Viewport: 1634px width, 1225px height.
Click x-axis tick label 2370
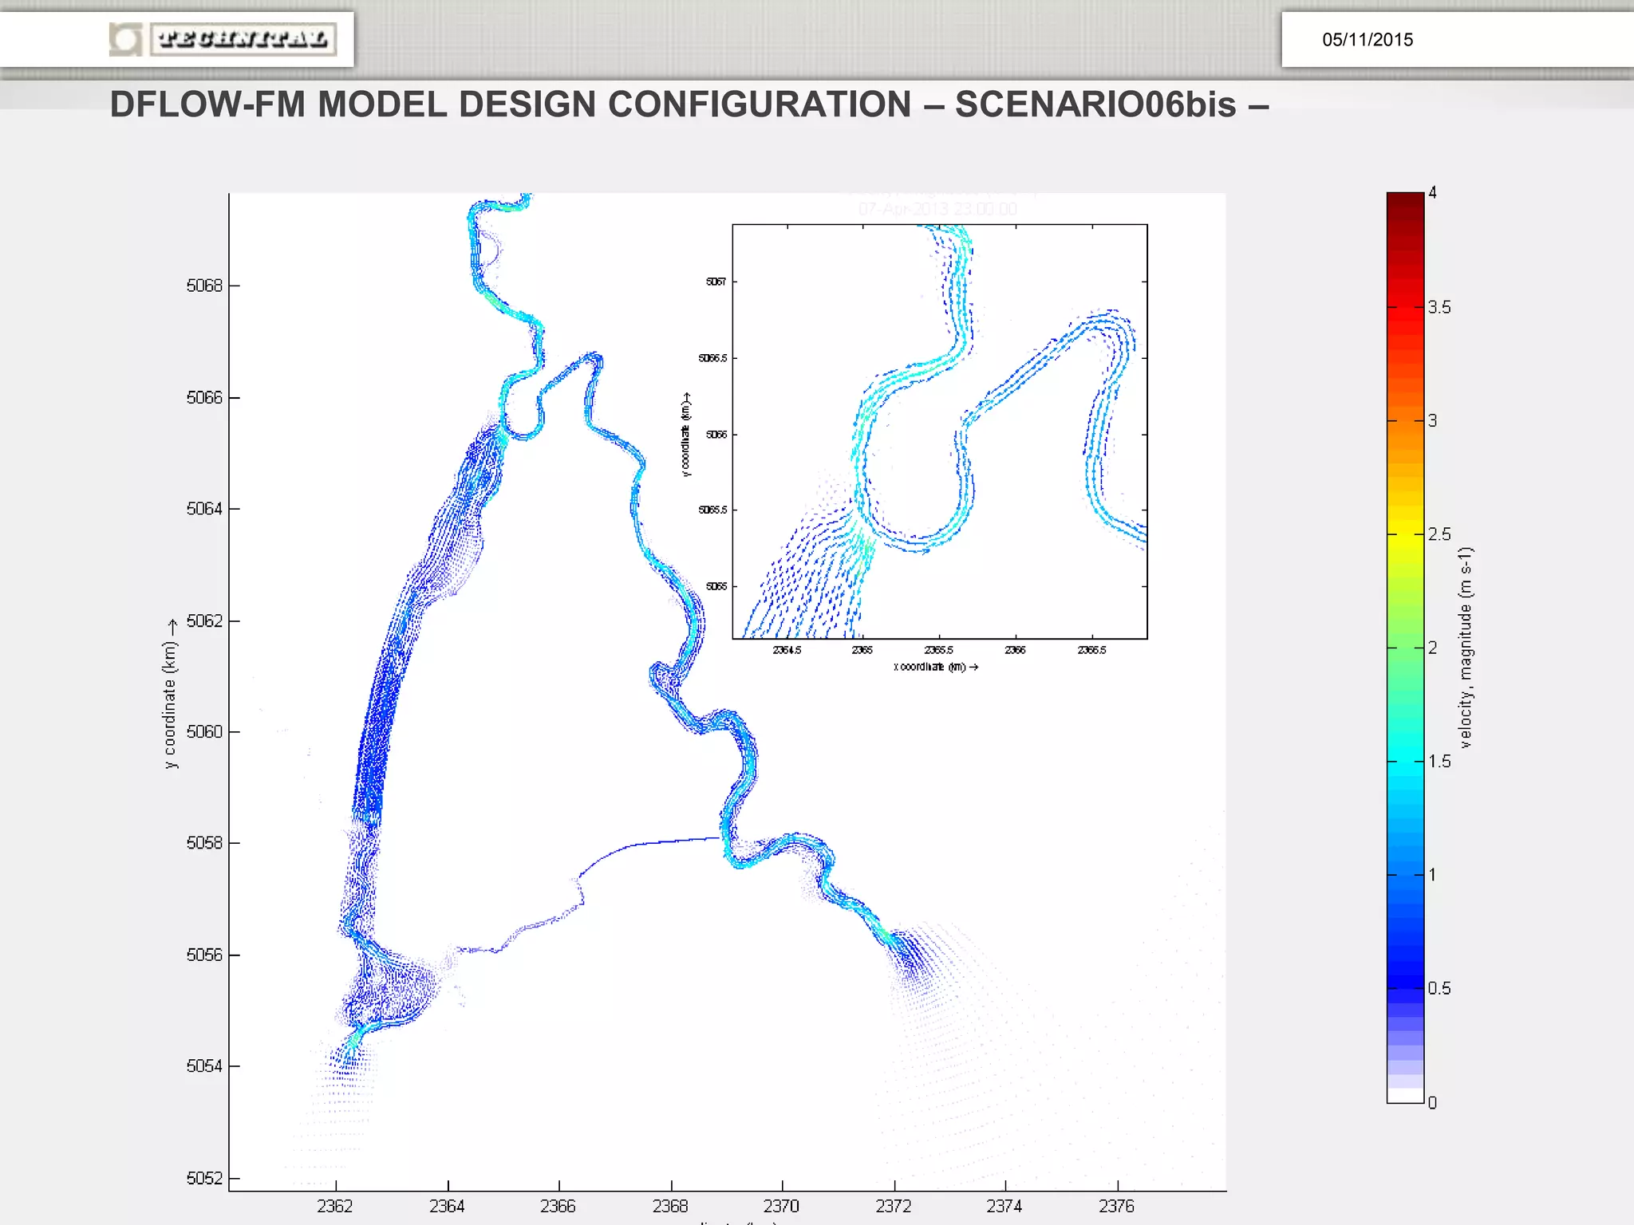tap(781, 1206)
